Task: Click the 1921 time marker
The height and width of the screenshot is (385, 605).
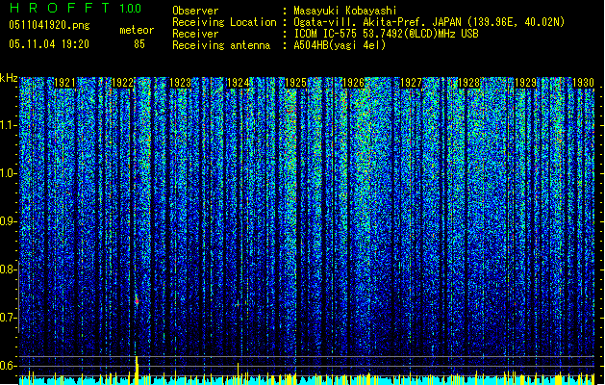Action: (x=64, y=83)
